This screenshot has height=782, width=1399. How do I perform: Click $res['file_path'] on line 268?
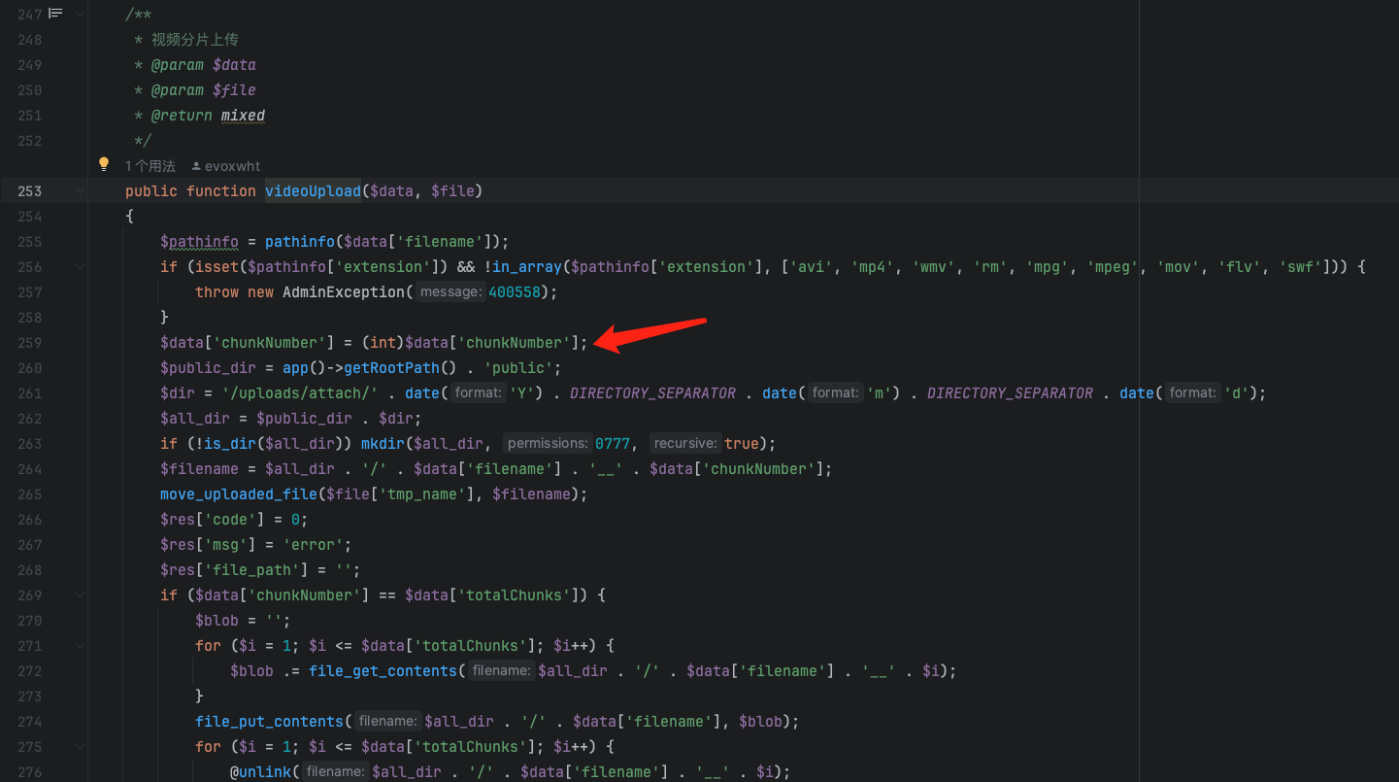pos(239,570)
